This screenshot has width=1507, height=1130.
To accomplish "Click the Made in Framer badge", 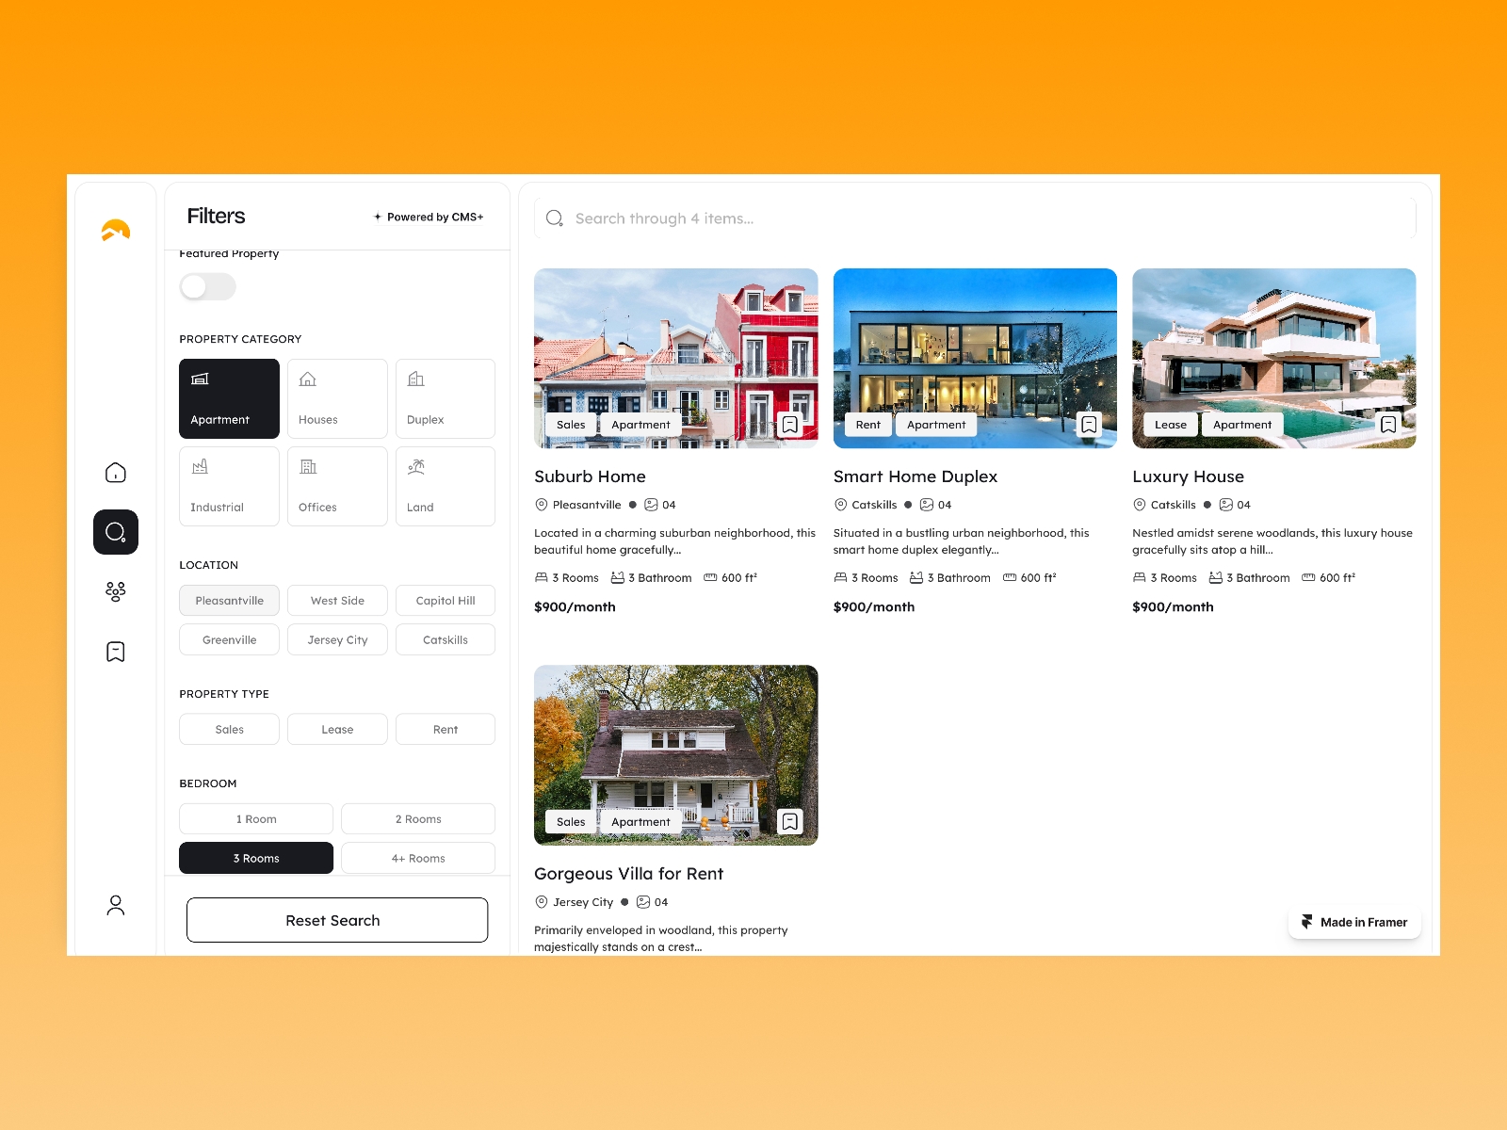I will (1353, 922).
